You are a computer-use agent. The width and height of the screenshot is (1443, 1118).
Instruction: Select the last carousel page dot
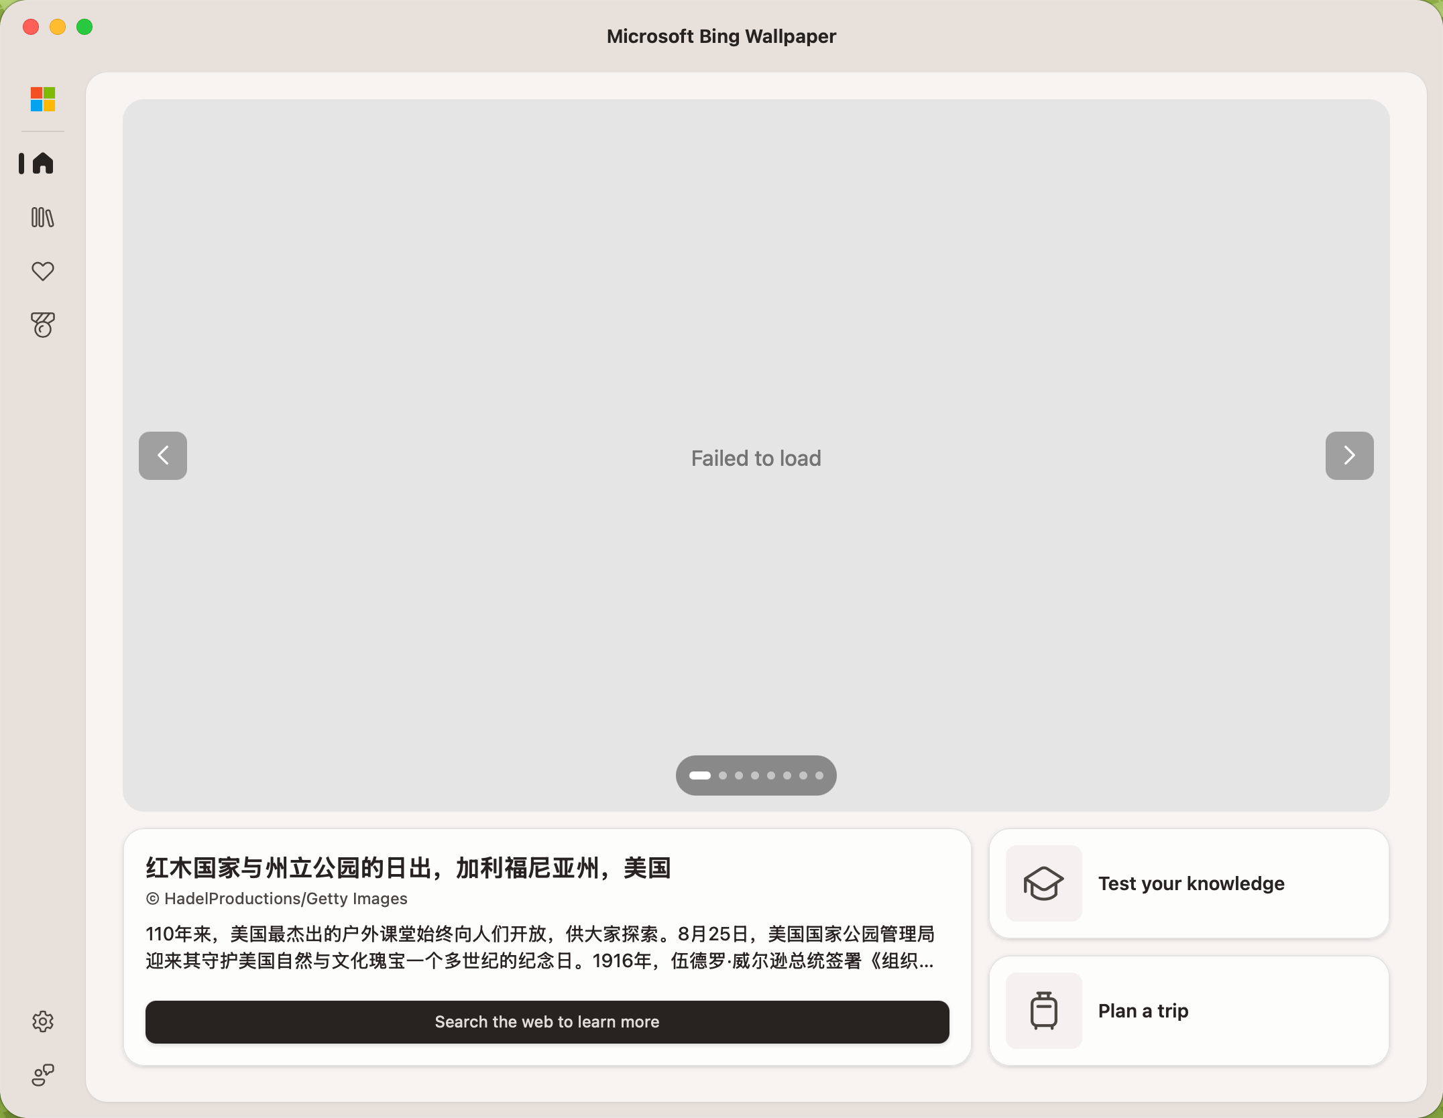point(819,775)
